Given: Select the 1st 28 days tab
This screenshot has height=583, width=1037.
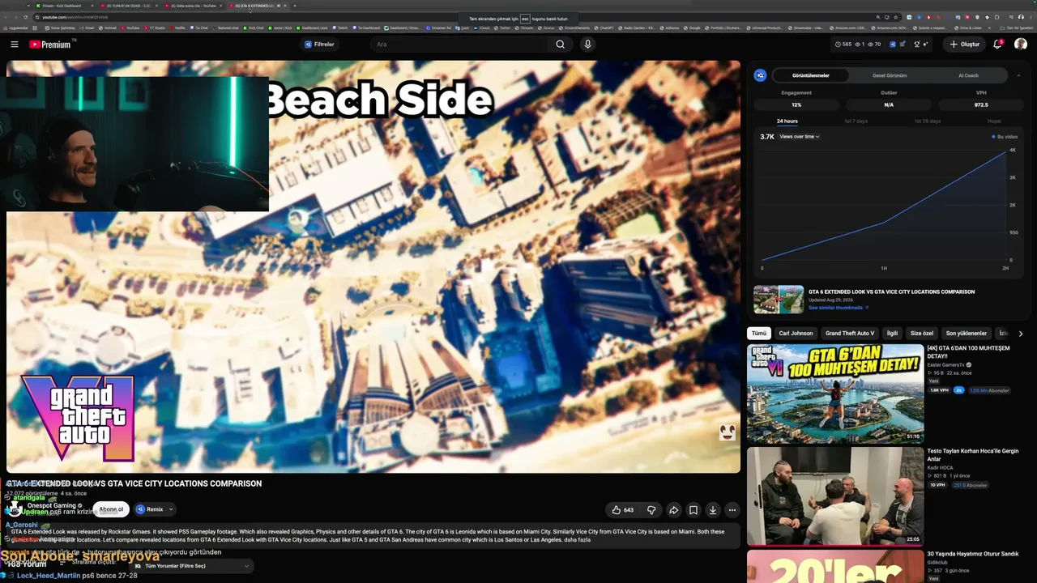Looking at the screenshot, I should 927,121.
